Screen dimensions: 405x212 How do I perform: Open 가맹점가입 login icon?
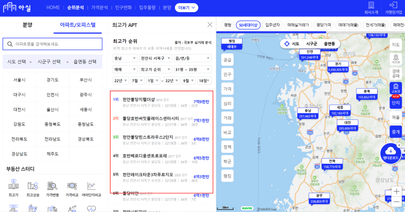tap(393, 5)
